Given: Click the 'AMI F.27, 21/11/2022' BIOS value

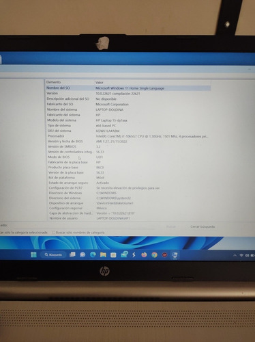Looking at the screenshot, I should [112, 142].
